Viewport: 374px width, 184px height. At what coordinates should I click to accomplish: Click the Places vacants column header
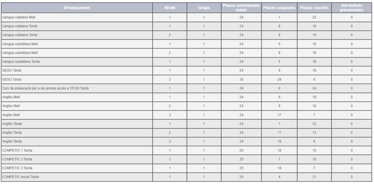tap(314, 8)
